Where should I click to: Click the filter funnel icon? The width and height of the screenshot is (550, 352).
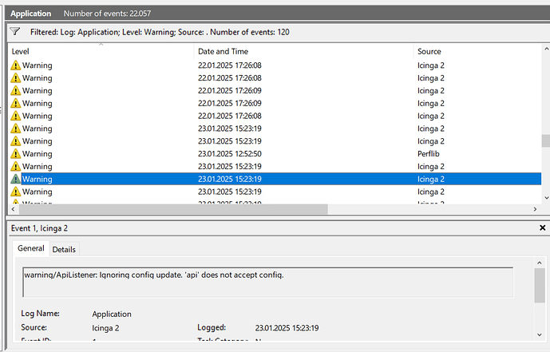pyautogui.click(x=14, y=32)
